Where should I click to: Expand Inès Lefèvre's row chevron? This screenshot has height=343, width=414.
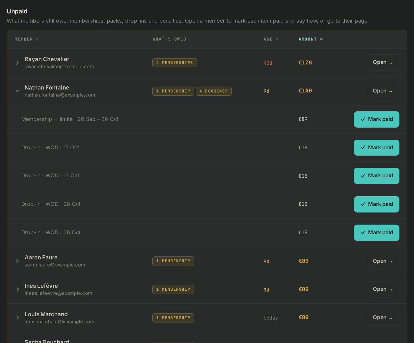(17, 289)
